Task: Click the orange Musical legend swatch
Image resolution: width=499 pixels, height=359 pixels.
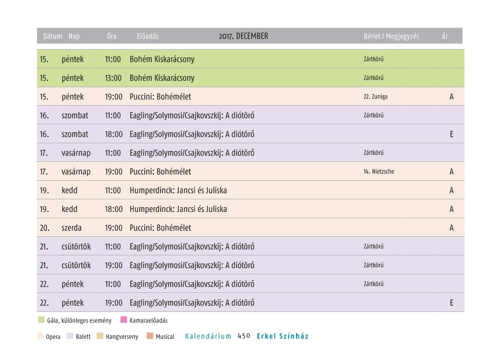Action: [150, 336]
